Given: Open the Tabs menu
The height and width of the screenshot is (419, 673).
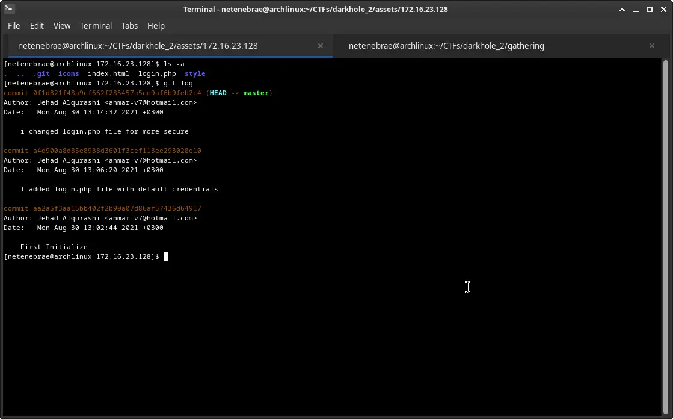Looking at the screenshot, I should (x=129, y=26).
